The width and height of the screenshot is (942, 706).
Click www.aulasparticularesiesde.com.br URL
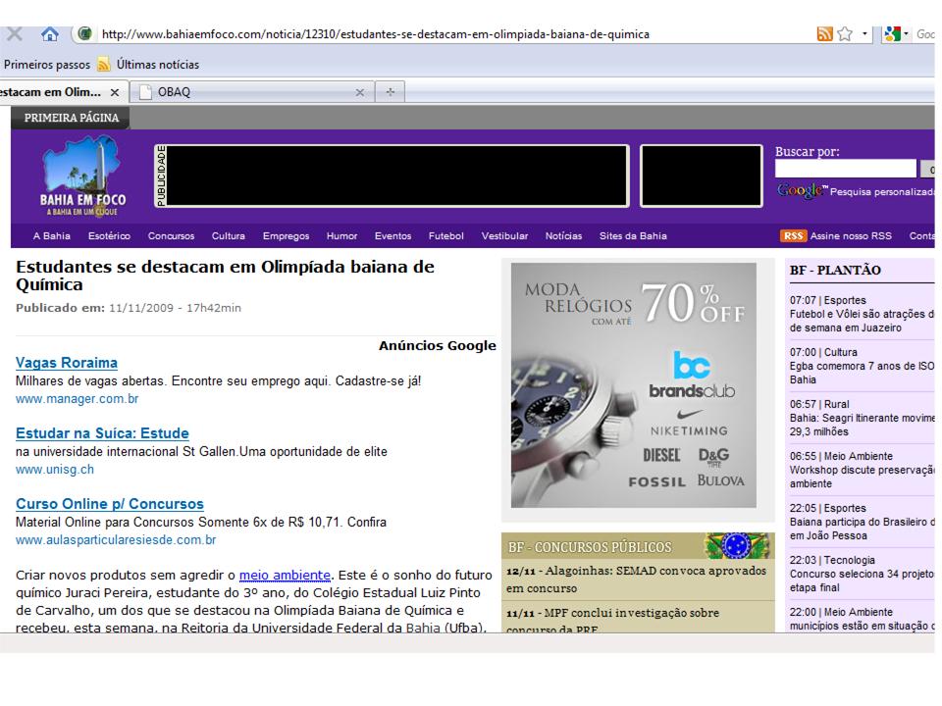(116, 539)
